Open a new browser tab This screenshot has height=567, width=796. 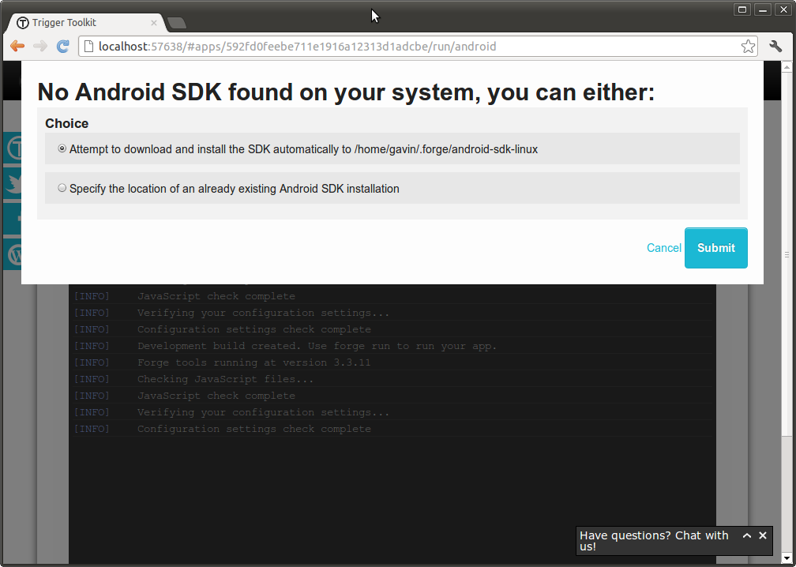click(x=177, y=23)
